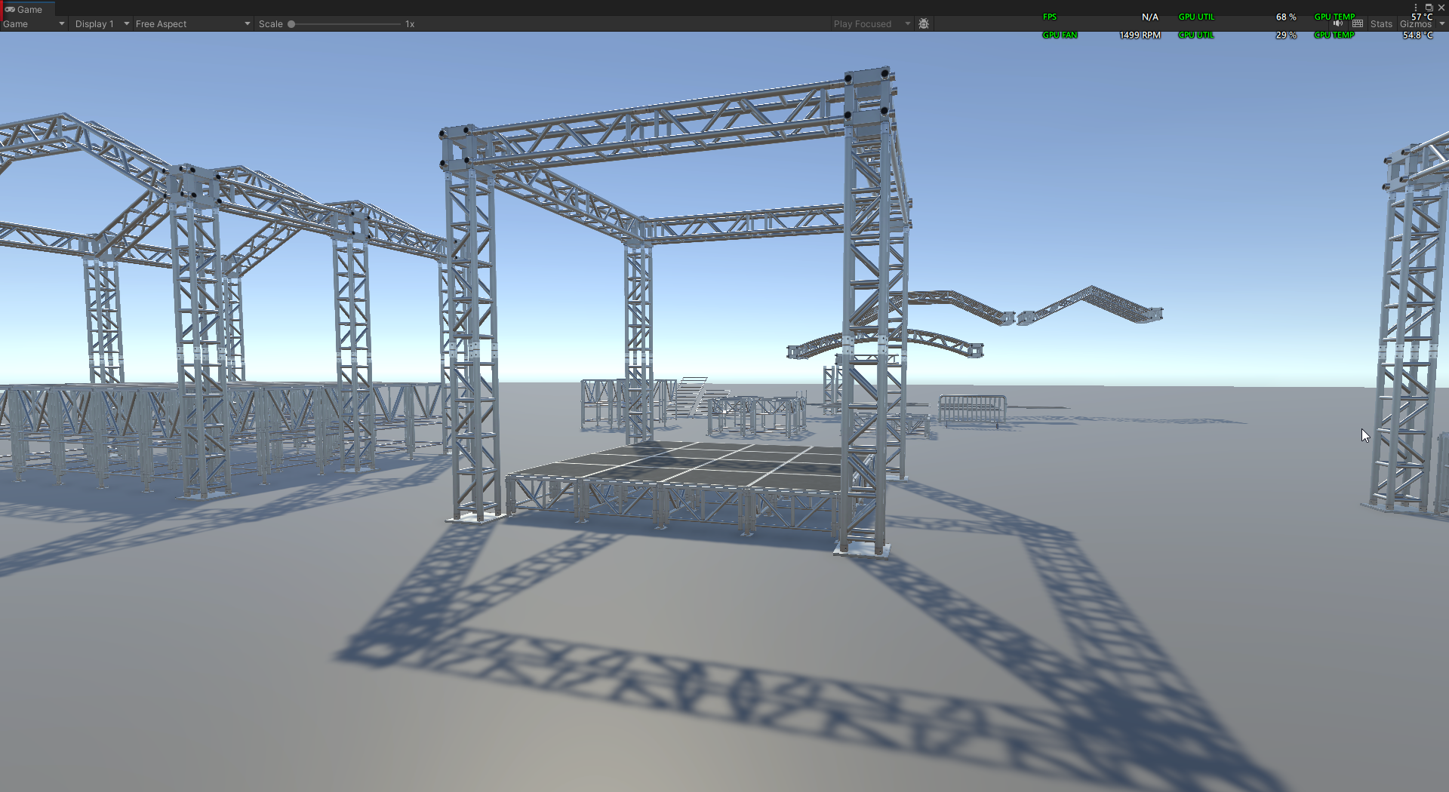This screenshot has width=1449, height=792.
Task: Maximize the Game window
Action: click(1429, 8)
